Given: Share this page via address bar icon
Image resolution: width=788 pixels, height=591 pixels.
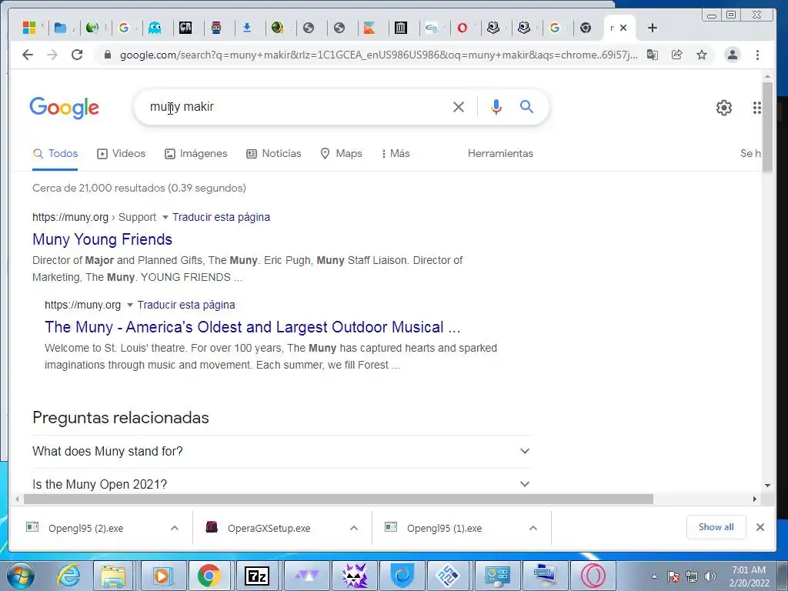Looking at the screenshot, I should pyautogui.click(x=677, y=55).
